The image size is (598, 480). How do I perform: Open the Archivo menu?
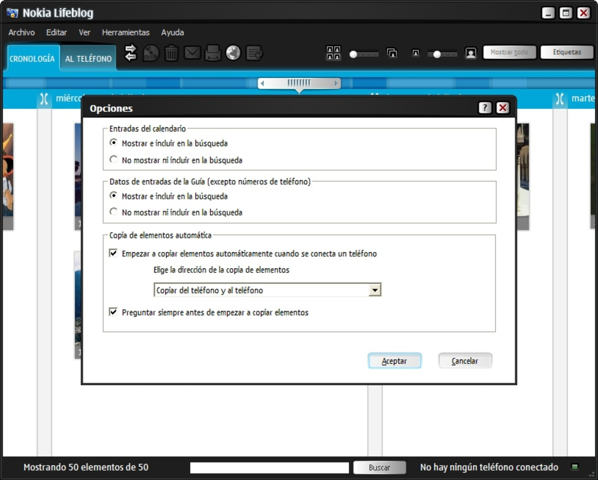tap(22, 32)
